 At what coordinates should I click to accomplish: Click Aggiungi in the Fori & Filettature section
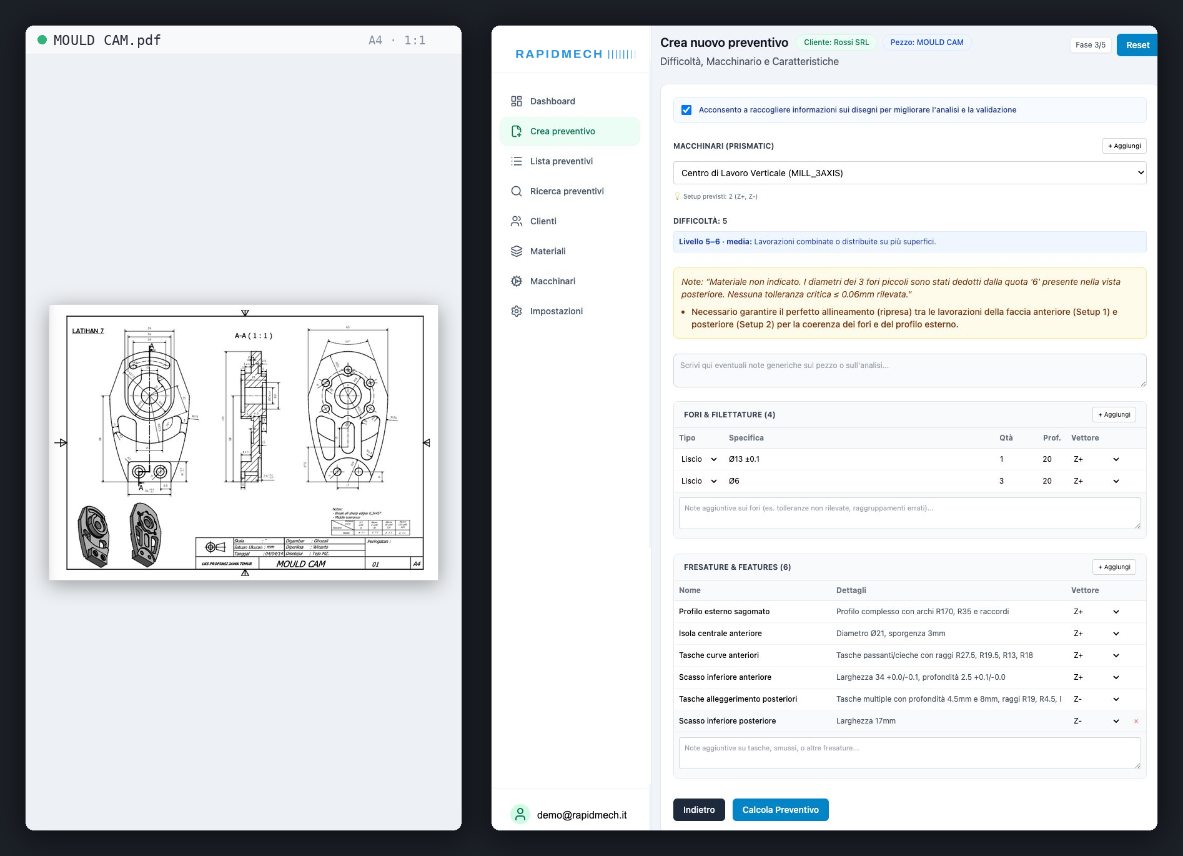point(1114,415)
